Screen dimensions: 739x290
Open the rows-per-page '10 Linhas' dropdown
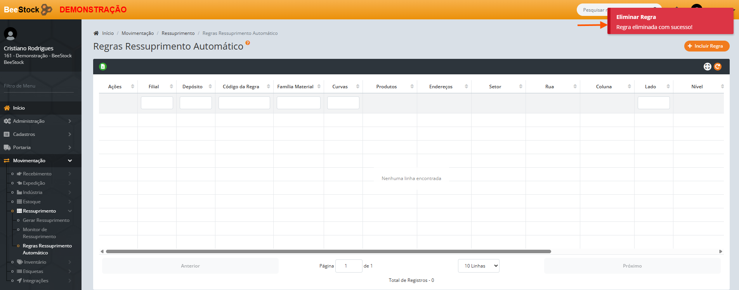(x=479, y=266)
